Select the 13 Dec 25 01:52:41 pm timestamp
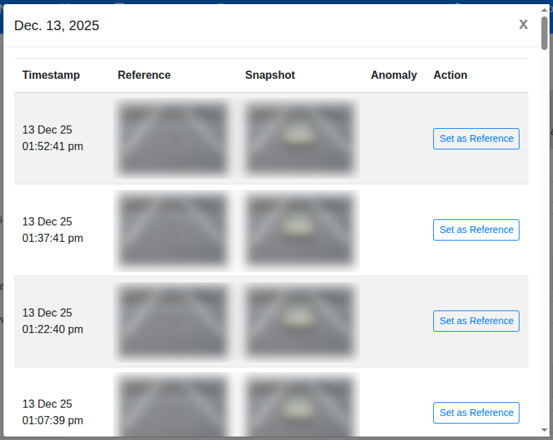Viewport: 553px width, 440px height. point(53,138)
